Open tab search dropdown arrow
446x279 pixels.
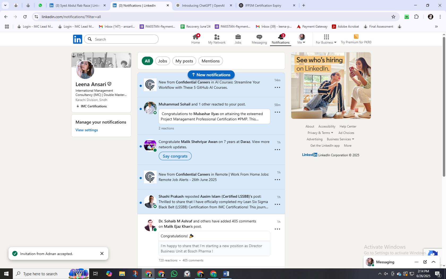click(x=5, y=5)
